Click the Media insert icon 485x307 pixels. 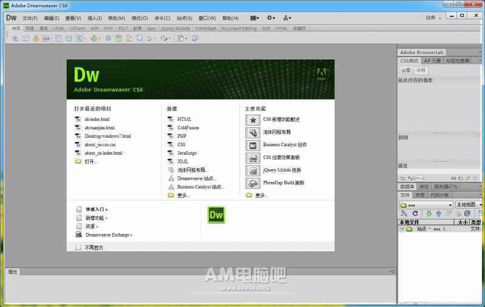coord(93,38)
